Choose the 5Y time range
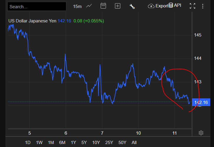Image resolution: width=214 pixels, height=147 pixels. point(84,143)
